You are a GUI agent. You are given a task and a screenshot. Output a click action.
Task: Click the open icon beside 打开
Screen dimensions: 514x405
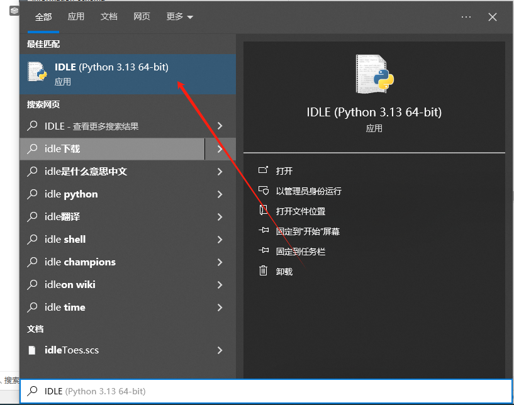pyautogui.click(x=263, y=170)
